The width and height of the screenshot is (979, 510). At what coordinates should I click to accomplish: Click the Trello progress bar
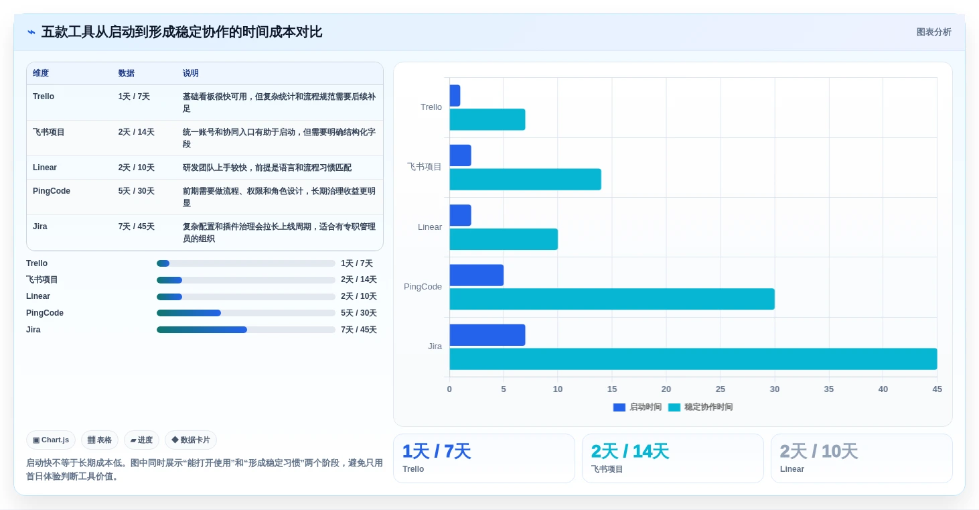point(246,263)
